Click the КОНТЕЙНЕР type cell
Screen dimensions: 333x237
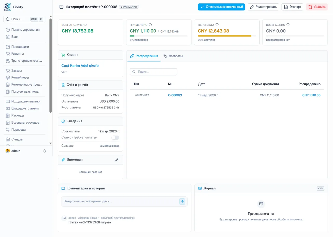(x=142, y=95)
